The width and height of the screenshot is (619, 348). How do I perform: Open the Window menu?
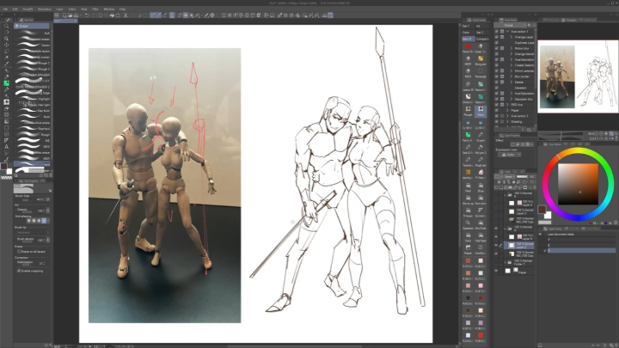(107, 9)
